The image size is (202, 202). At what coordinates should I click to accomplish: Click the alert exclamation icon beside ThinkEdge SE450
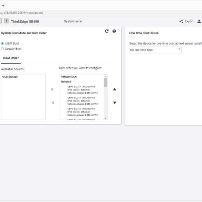(7, 21)
